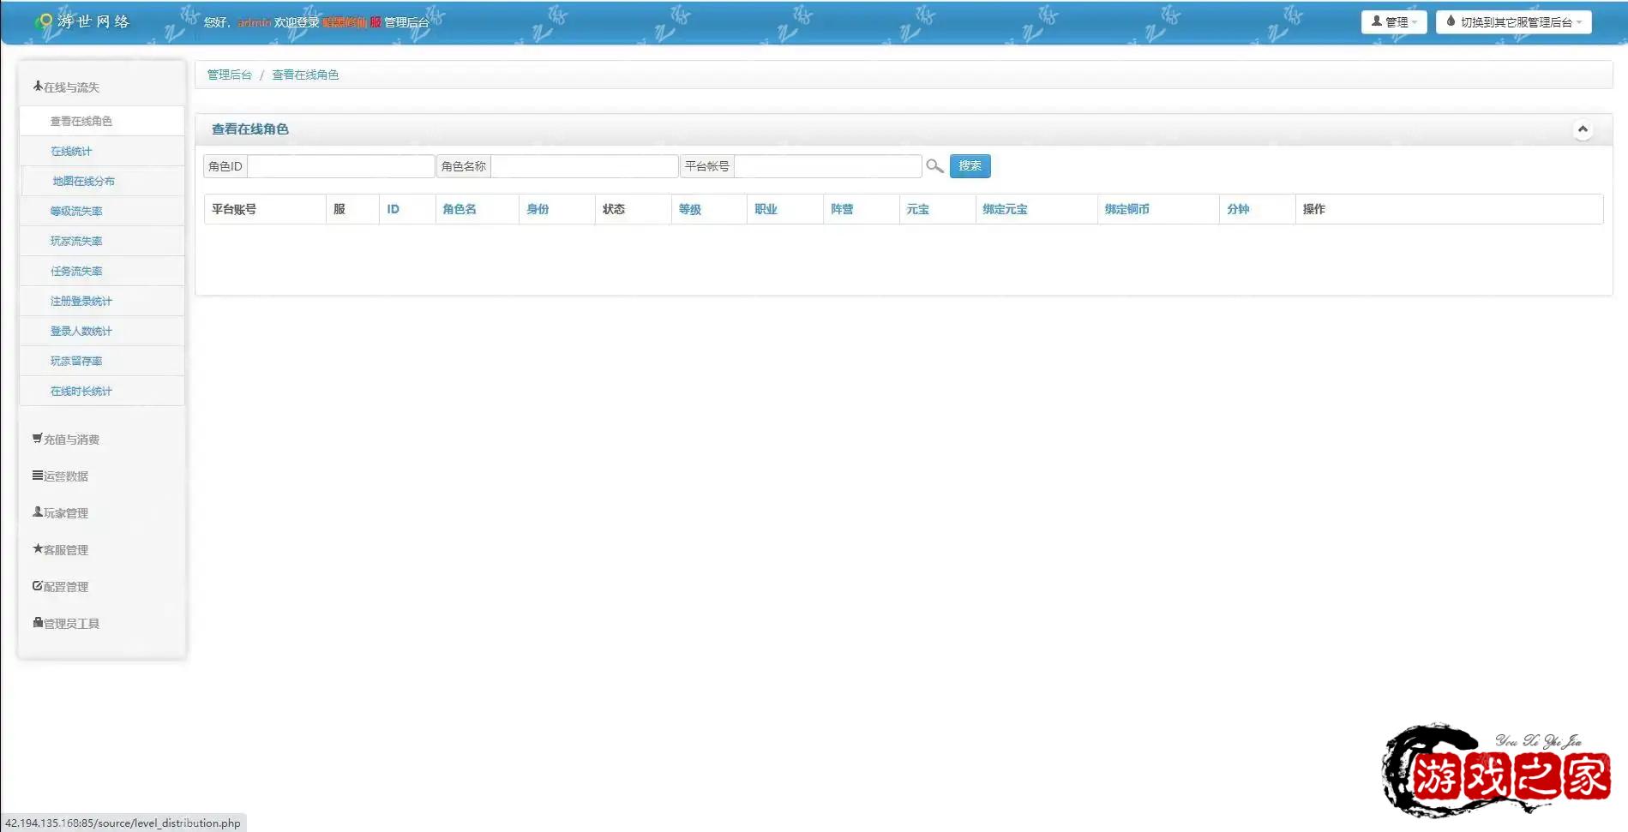
Task: Expand the 配置管理 sidebar section
Action: 61,587
